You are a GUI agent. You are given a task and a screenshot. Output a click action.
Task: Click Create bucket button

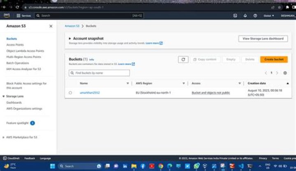pyautogui.click(x=274, y=59)
